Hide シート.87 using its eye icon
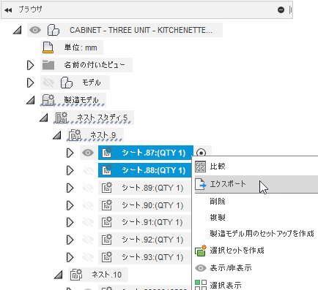This screenshot has width=318, height=290. click(x=88, y=153)
